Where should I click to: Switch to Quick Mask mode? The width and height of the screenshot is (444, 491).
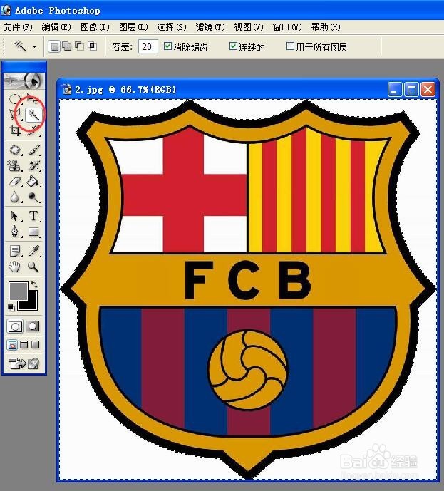pyautogui.click(x=33, y=326)
